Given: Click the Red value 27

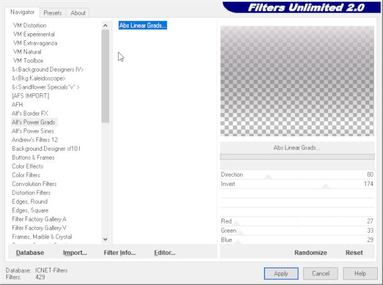Looking at the screenshot, I should (x=370, y=221).
